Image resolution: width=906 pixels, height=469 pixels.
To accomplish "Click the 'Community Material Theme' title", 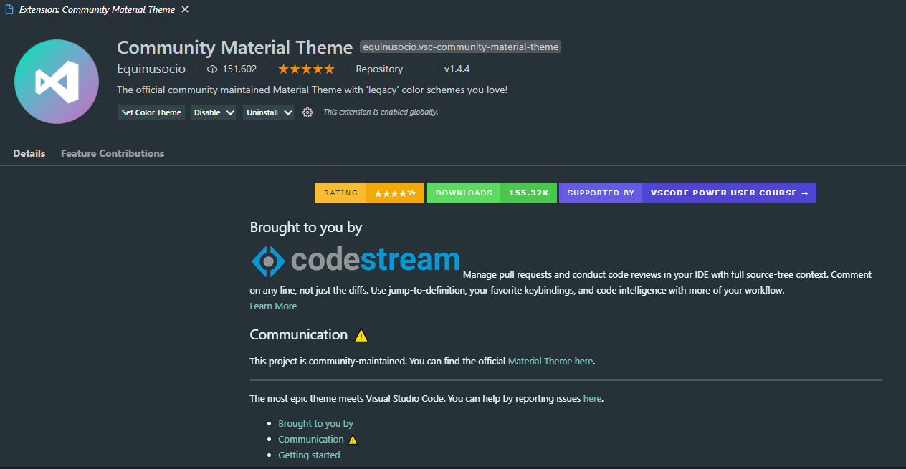I will pos(235,47).
